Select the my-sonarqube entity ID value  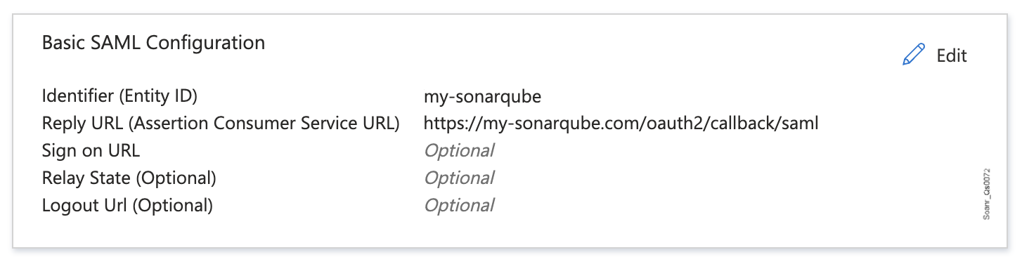(482, 96)
